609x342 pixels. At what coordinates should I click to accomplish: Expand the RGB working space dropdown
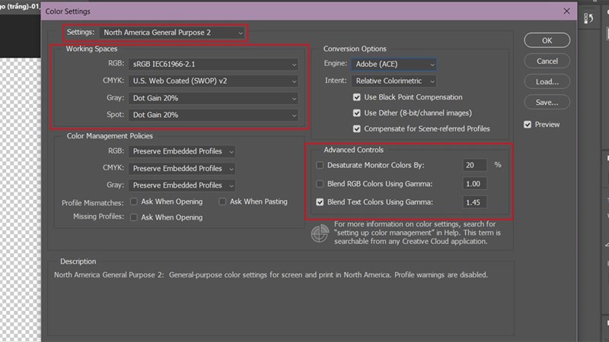tap(214, 65)
